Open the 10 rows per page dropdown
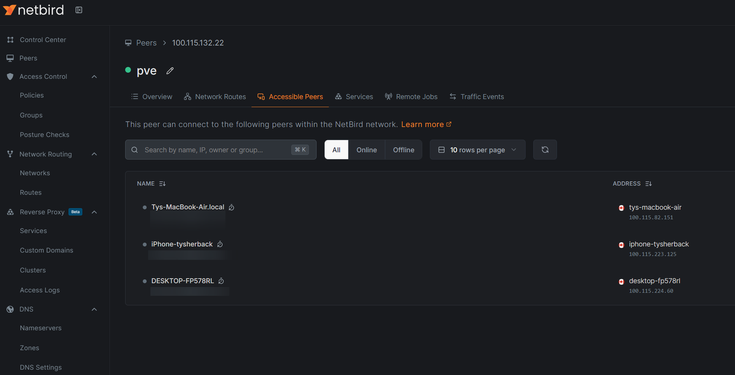The height and width of the screenshot is (375, 735). click(x=478, y=150)
